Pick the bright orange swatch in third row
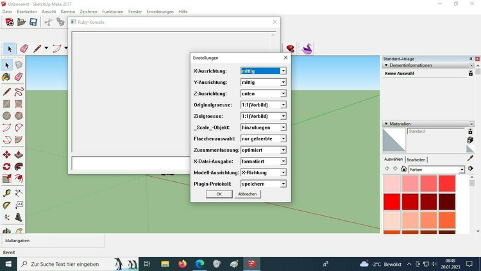The width and height of the screenshot is (481, 271). point(447,220)
